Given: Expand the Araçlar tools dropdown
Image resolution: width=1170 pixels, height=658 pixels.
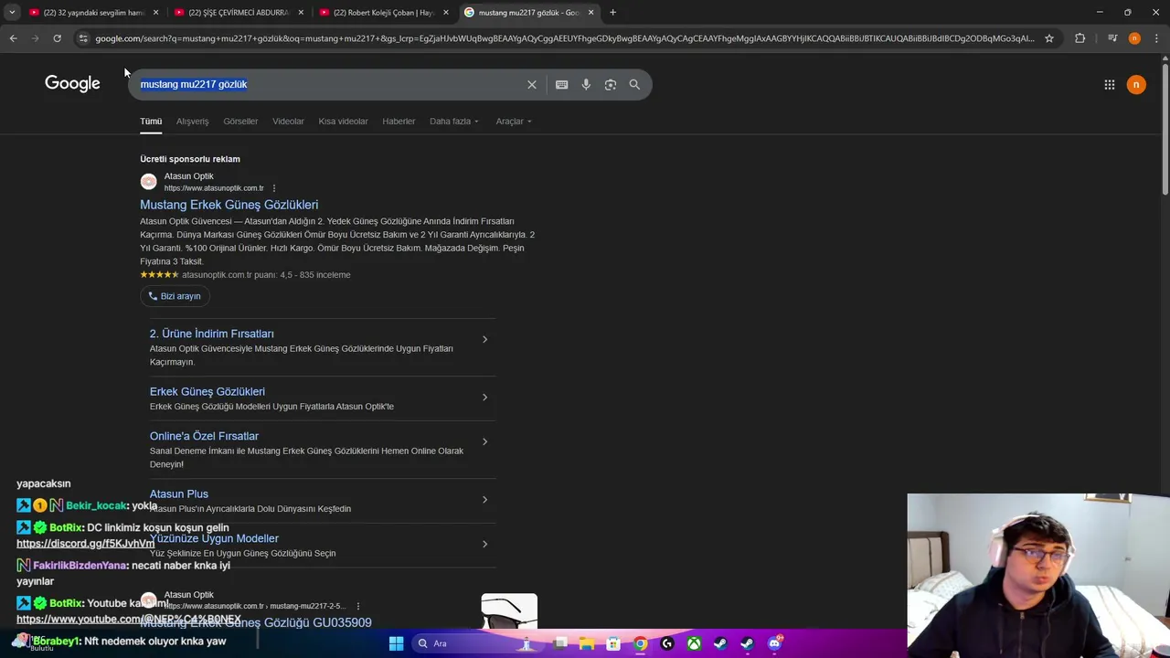Looking at the screenshot, I should click(514, 122).
